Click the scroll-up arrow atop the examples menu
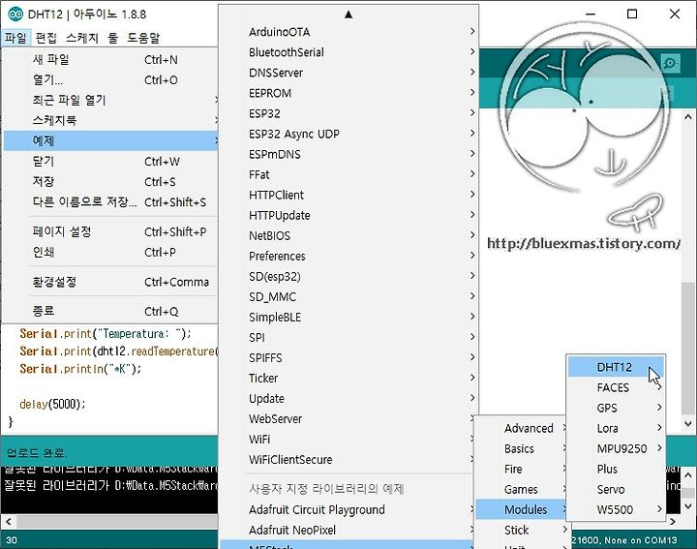This screenshot has width=697, height=549. 348,15
